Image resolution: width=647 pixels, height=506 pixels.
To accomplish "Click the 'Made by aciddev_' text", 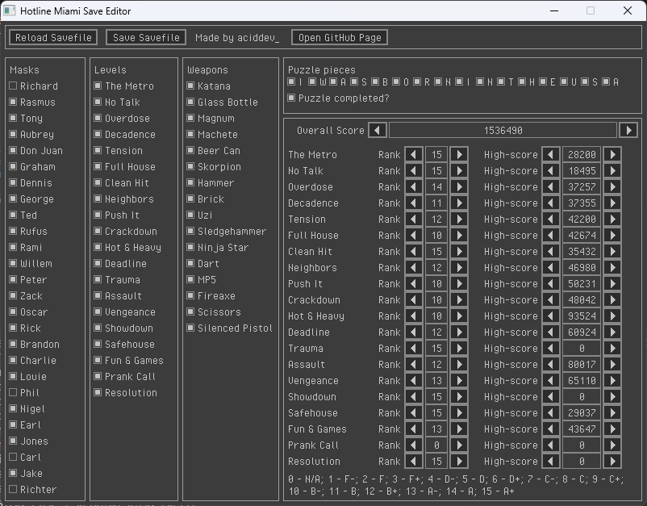I will pyautogui.click(x=237, y=38).
